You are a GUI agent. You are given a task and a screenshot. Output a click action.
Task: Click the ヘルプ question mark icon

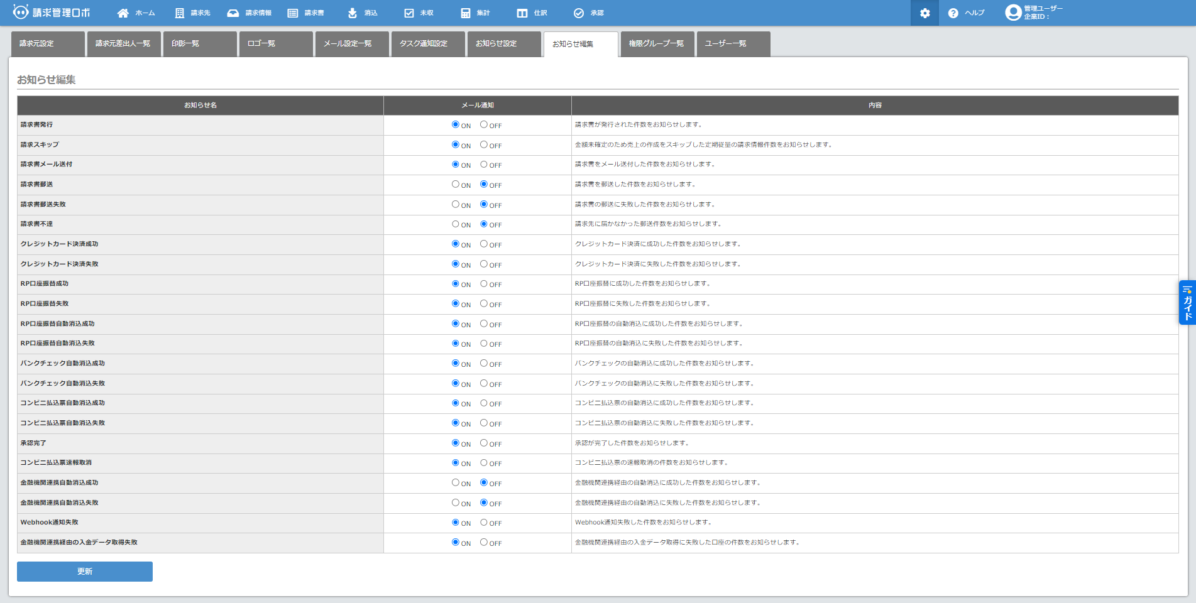953,13
